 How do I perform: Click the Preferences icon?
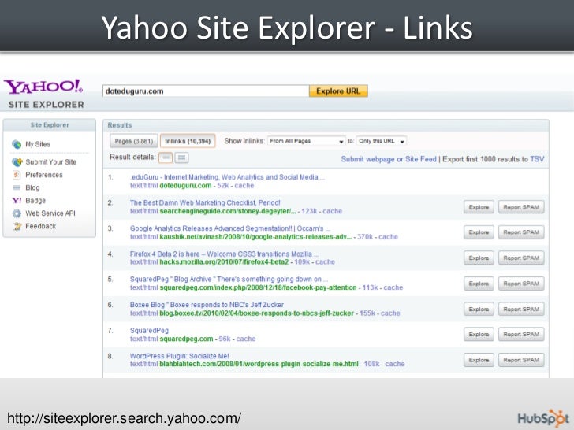pos(17,175)
